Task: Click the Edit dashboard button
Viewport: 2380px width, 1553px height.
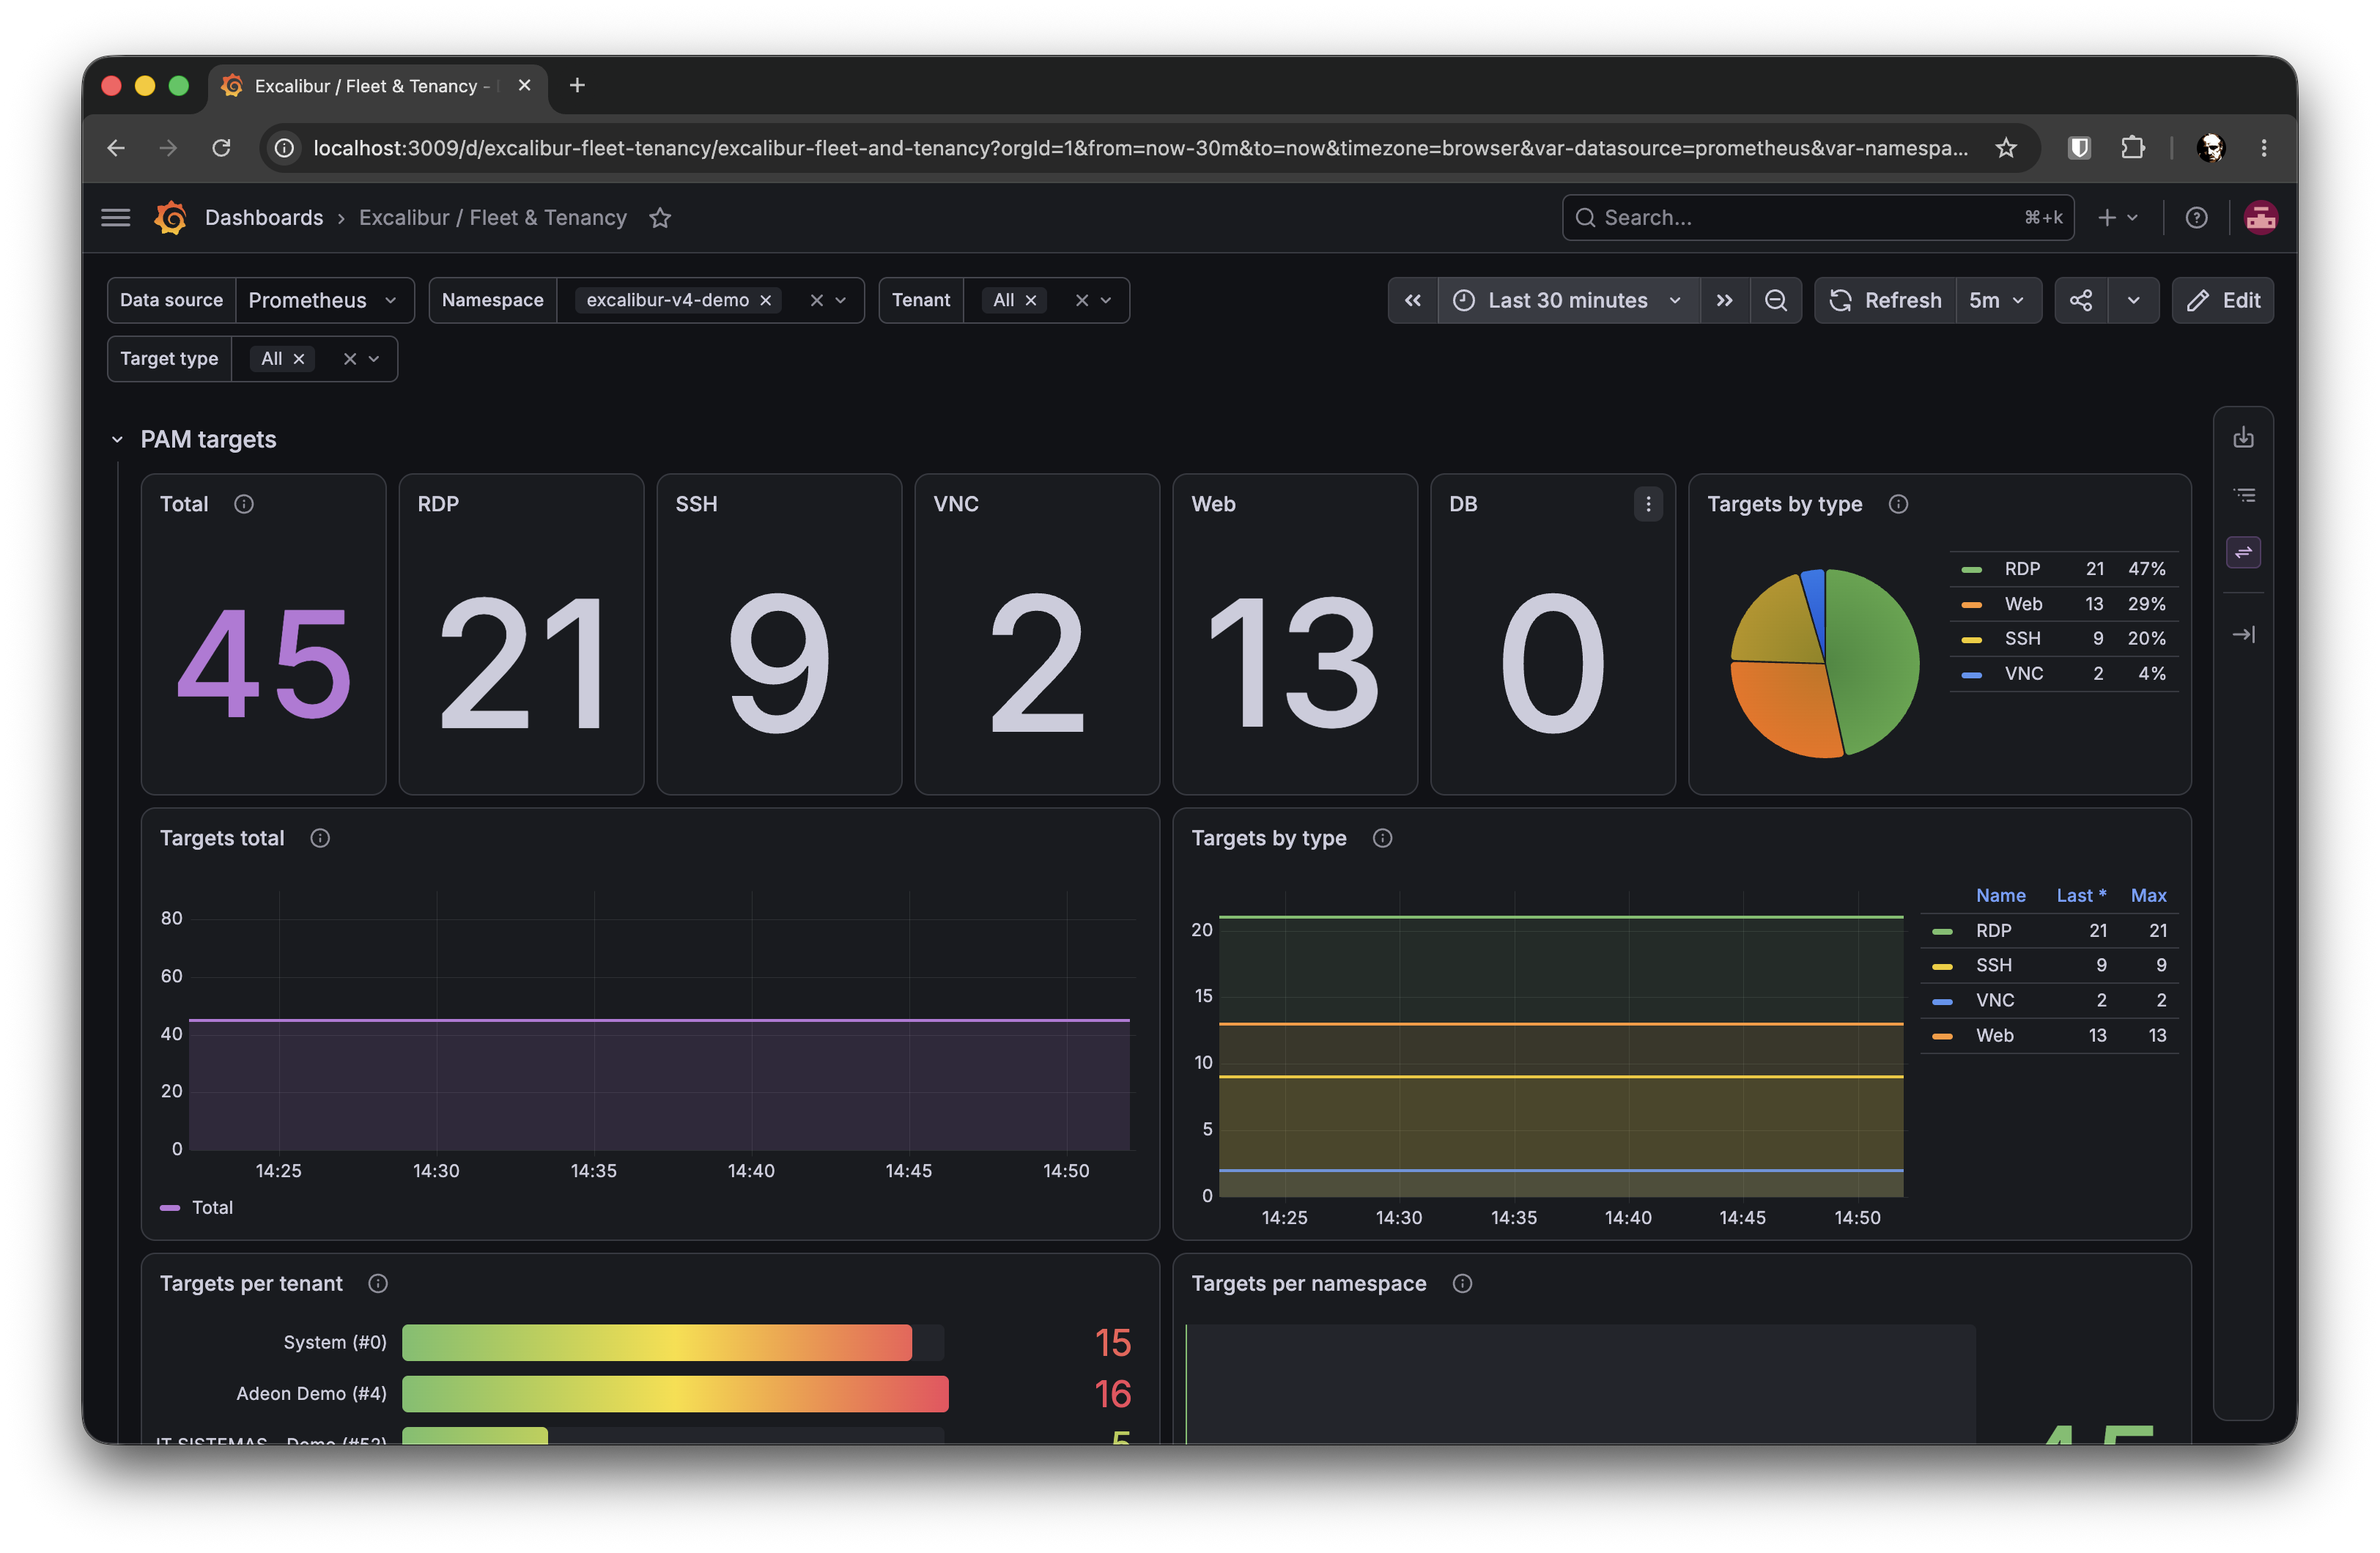Action: pyautogui.click(x=2222, y=300)
